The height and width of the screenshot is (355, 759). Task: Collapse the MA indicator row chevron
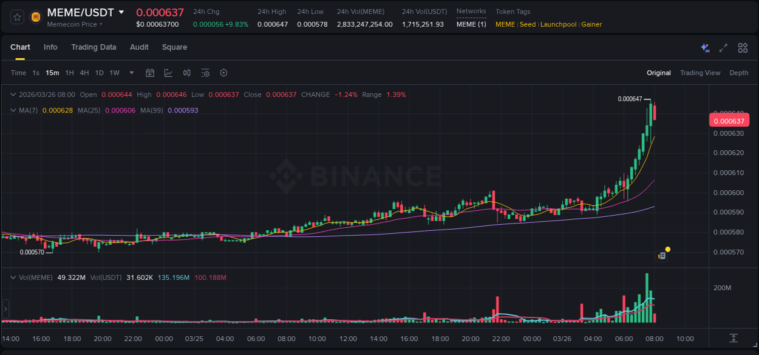13,110
